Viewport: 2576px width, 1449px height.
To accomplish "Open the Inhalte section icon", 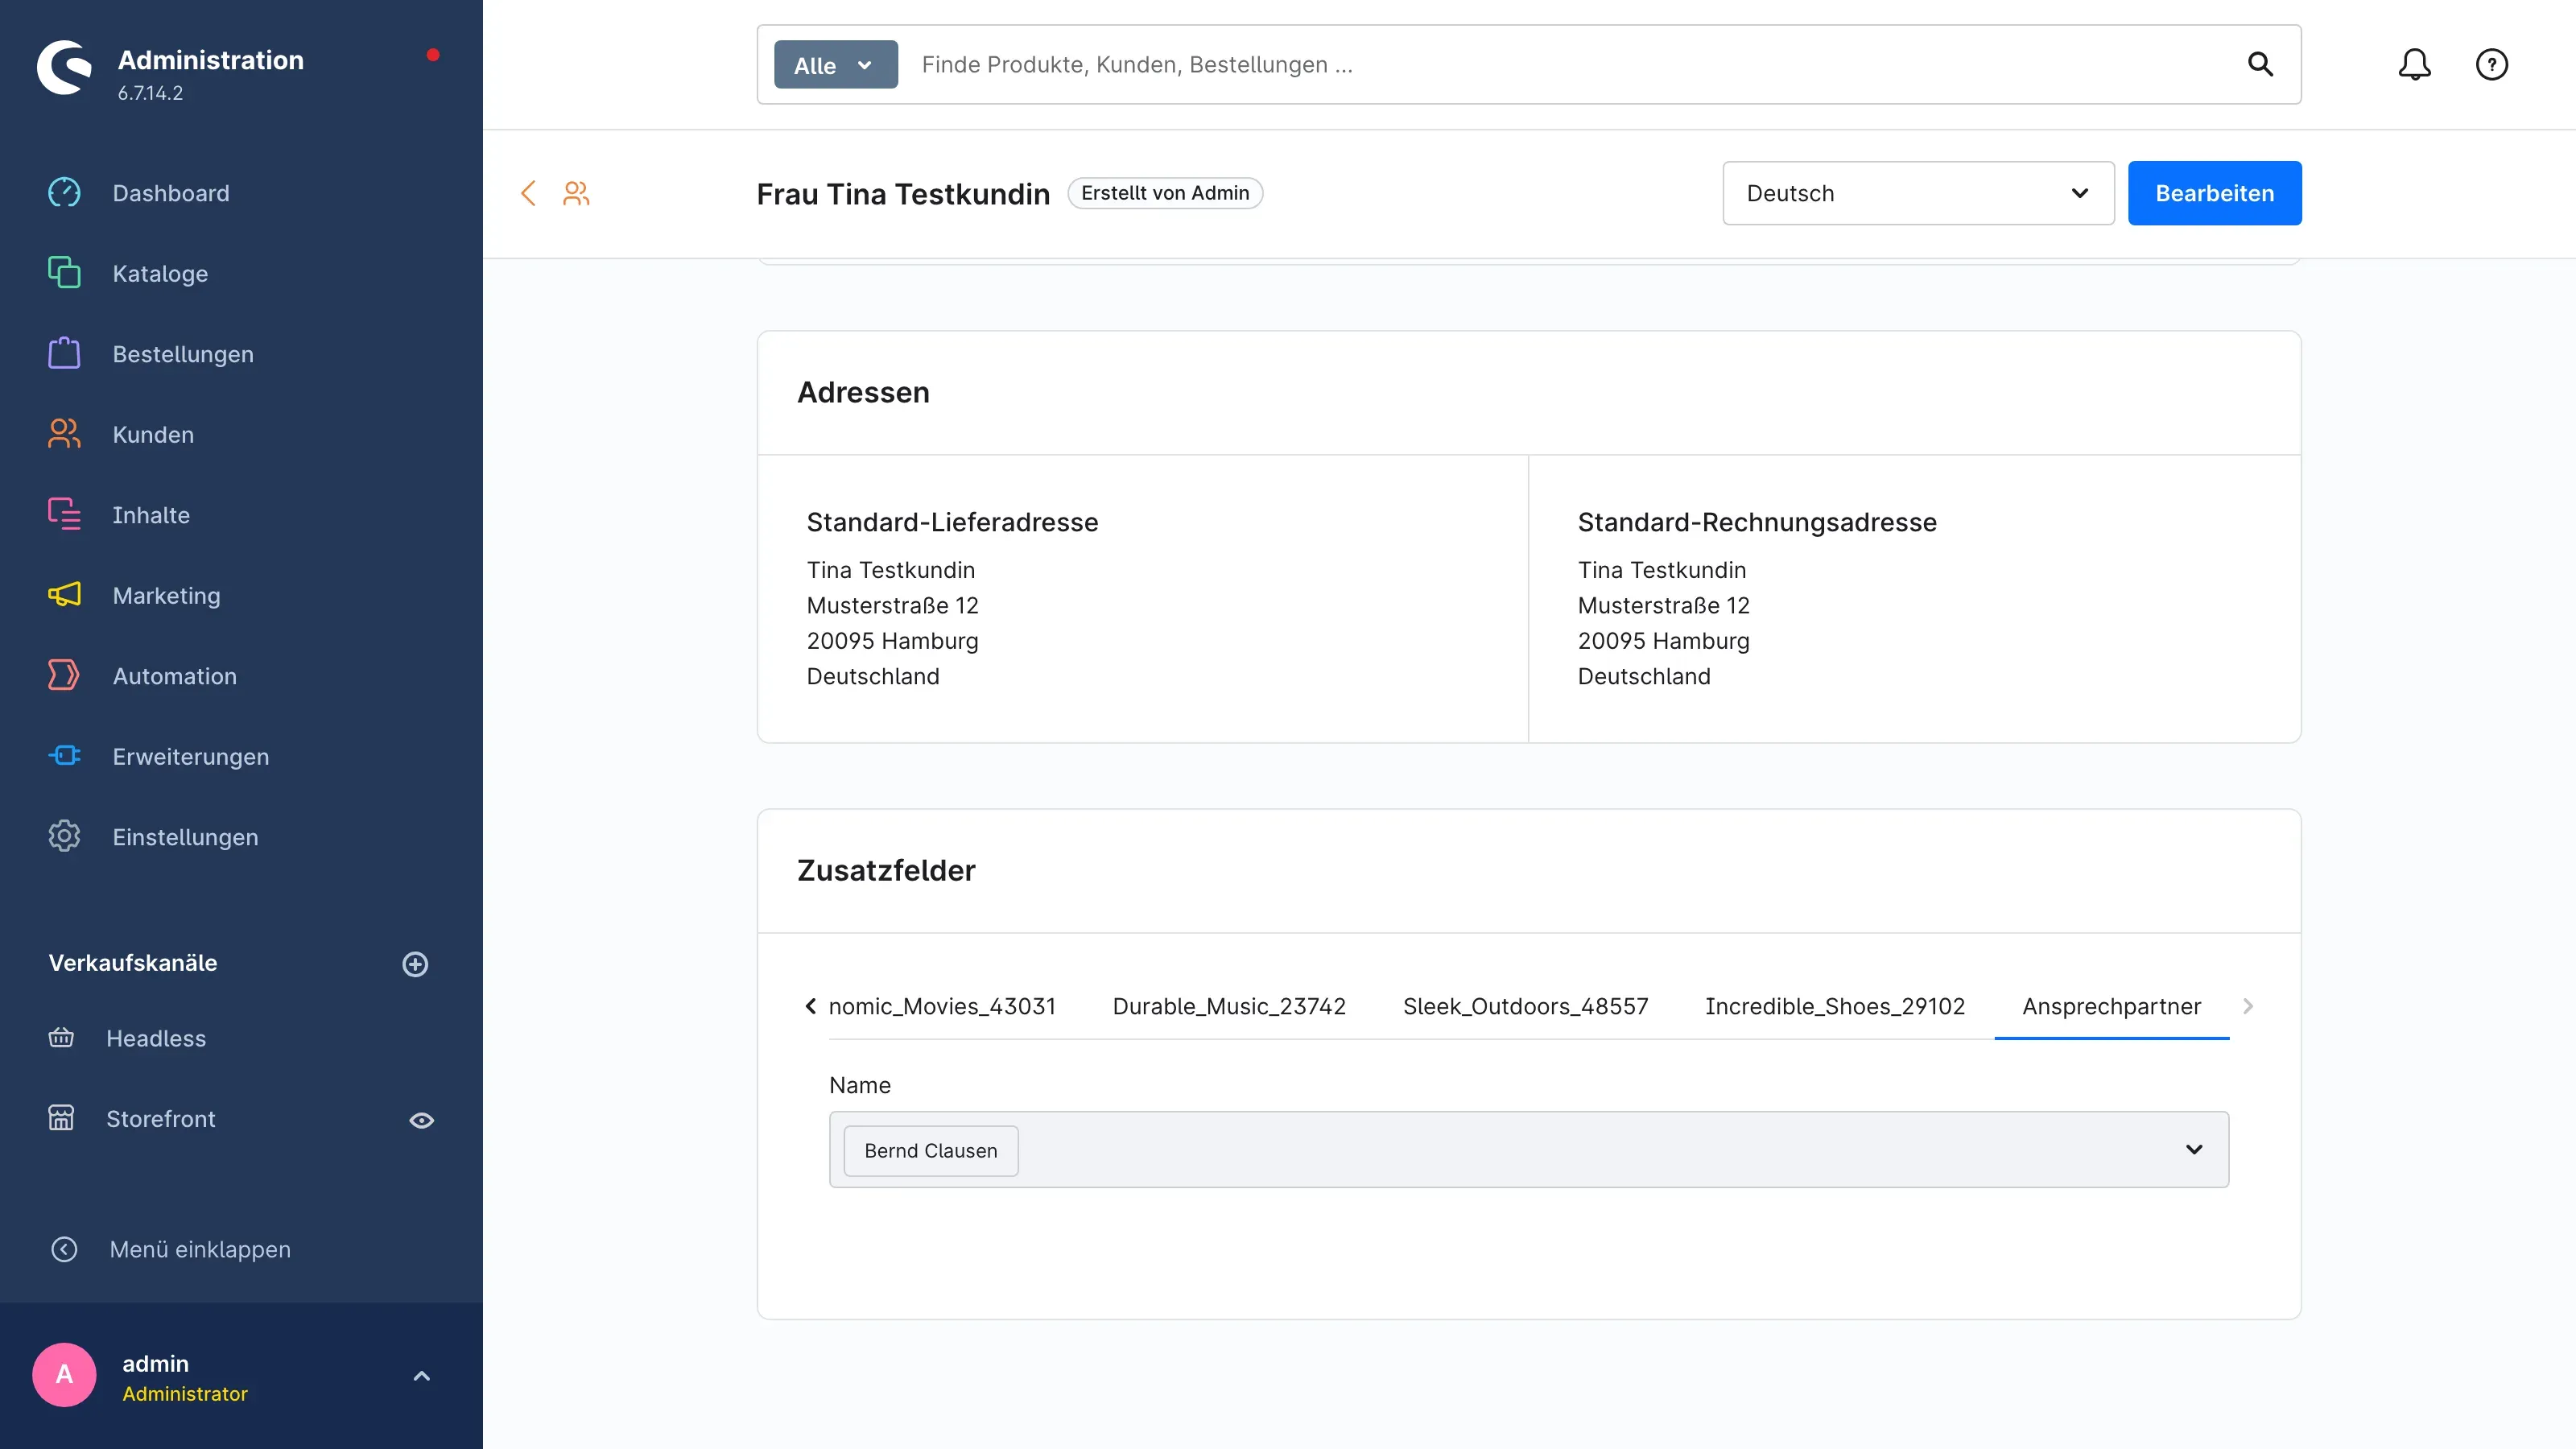I will 64,515.
